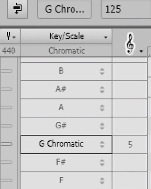The height and width of the screenshot is (189, 151).
Task: Select the G Chromatic row
Action: [66, 144]
